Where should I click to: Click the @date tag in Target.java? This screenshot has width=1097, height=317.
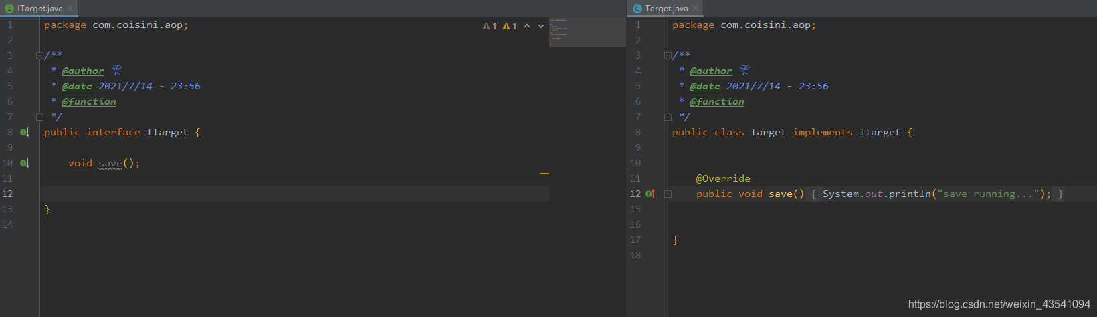(x=705, y=87)
